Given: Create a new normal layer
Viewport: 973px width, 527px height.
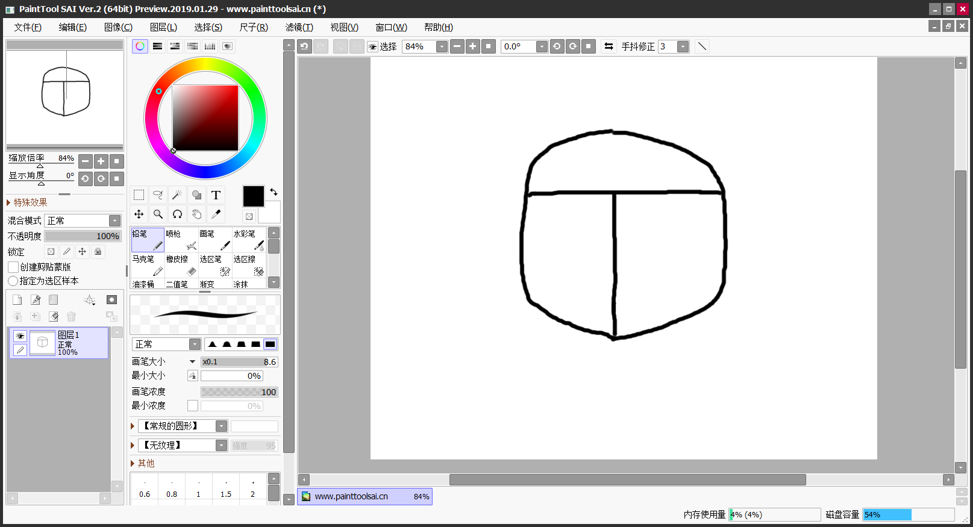Looking at the screenshot, I should pos(17,300).
